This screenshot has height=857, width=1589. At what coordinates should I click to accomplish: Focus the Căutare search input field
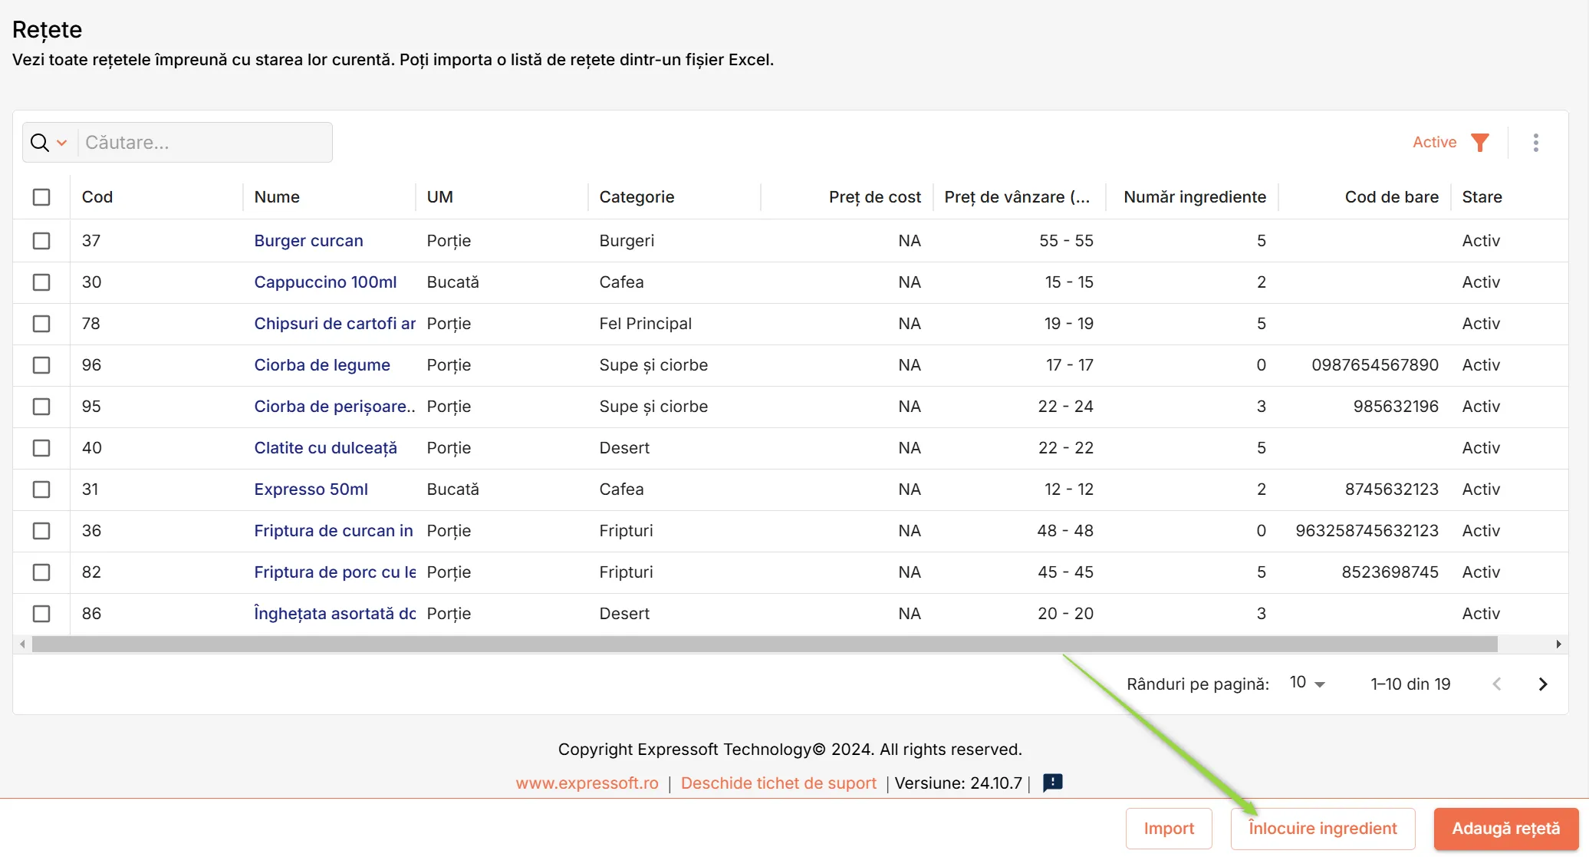tap(205, 143)
